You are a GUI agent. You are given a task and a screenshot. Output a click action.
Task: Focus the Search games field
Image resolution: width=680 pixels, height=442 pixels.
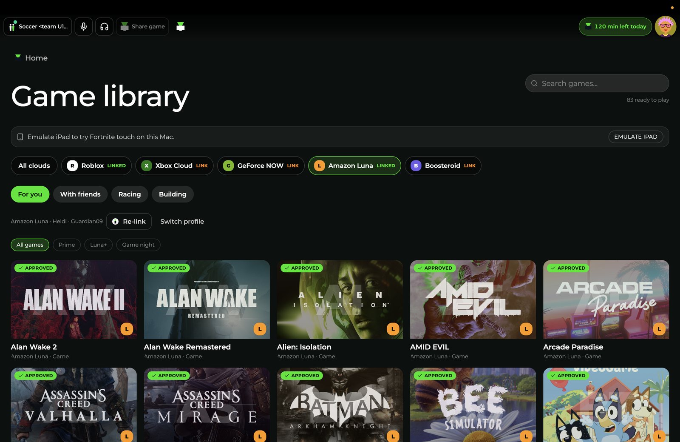(x=597, y=83)
